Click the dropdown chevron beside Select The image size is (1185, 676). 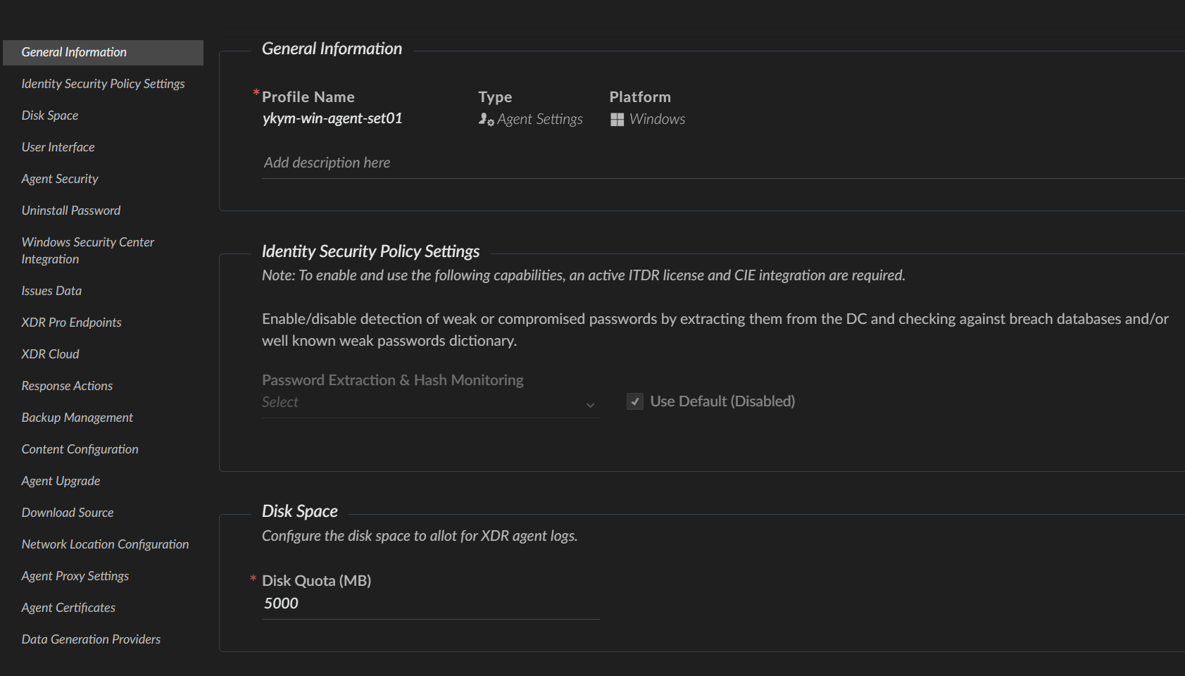[x=590, y=405]
